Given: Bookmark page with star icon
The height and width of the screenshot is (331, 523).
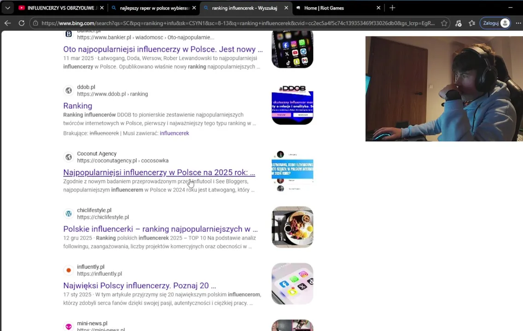Looking at the screenshot, I should pyautogui.click(x=444, y=23).
